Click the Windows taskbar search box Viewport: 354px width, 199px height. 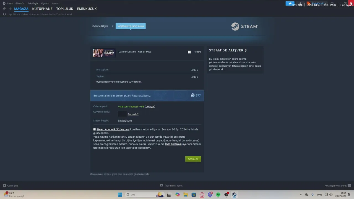coord(145,195)
